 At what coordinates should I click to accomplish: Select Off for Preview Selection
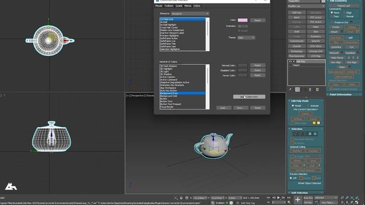coord(291,178)
